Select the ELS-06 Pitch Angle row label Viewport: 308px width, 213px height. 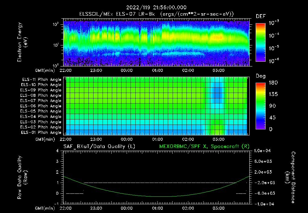point(41,106)
